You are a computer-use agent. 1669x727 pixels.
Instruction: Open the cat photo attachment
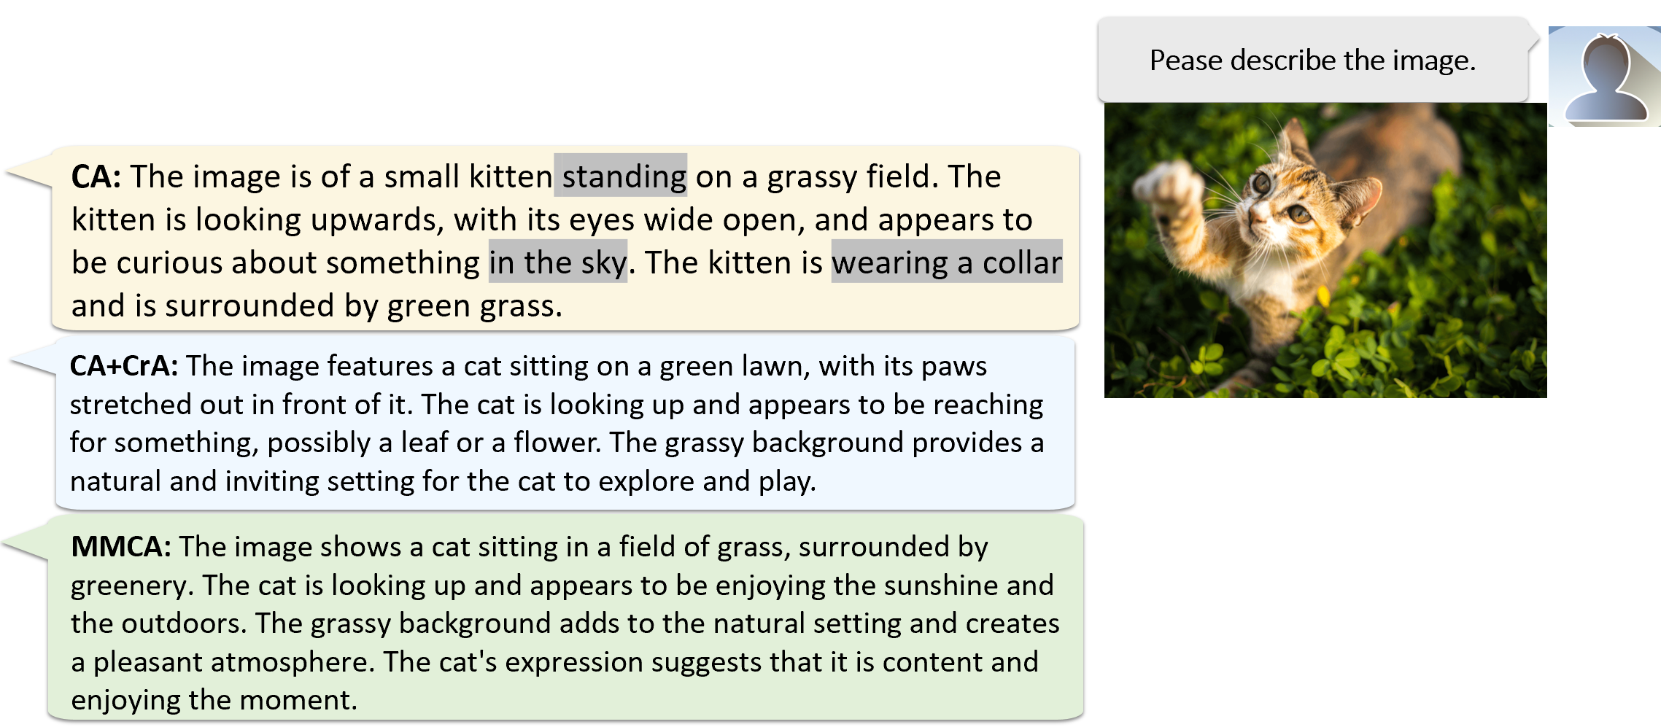[1325, 250]
